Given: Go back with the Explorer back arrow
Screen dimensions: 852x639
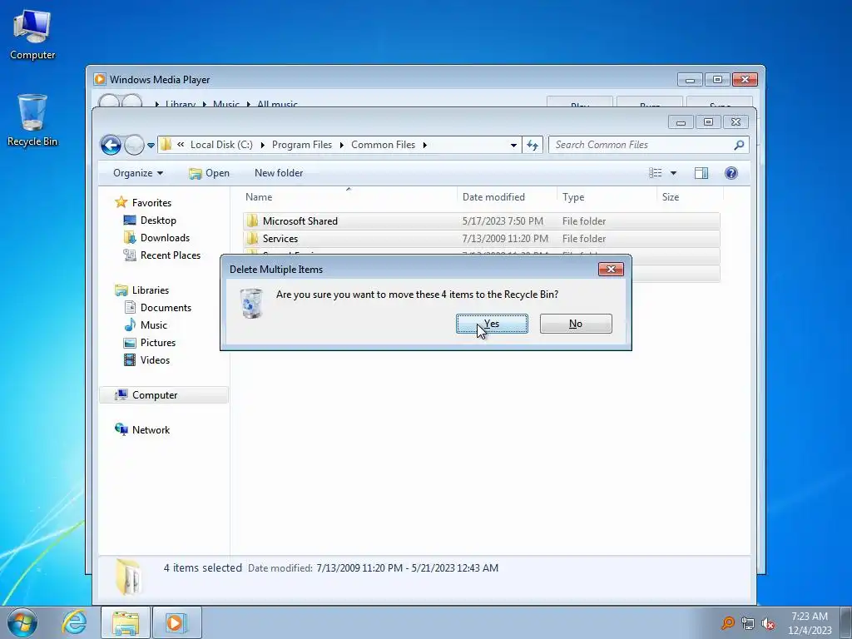Looking at the screenshot, I should pyautogui.click(x=111, y=145).
